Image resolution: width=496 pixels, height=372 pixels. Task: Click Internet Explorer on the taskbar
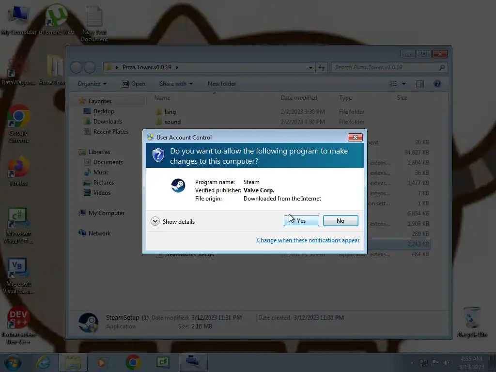click(43, 362)
